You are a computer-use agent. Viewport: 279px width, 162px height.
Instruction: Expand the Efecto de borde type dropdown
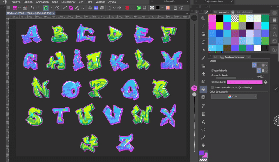click(267, 71)
